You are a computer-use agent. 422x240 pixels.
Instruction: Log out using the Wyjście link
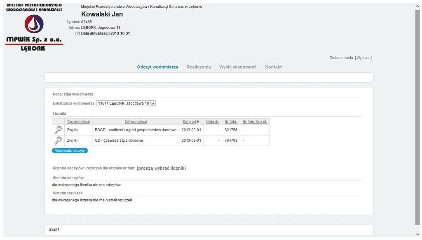(363, 58)
